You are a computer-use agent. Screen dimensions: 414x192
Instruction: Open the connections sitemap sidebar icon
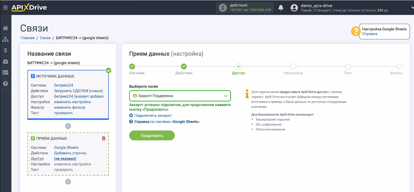point(5,39)
